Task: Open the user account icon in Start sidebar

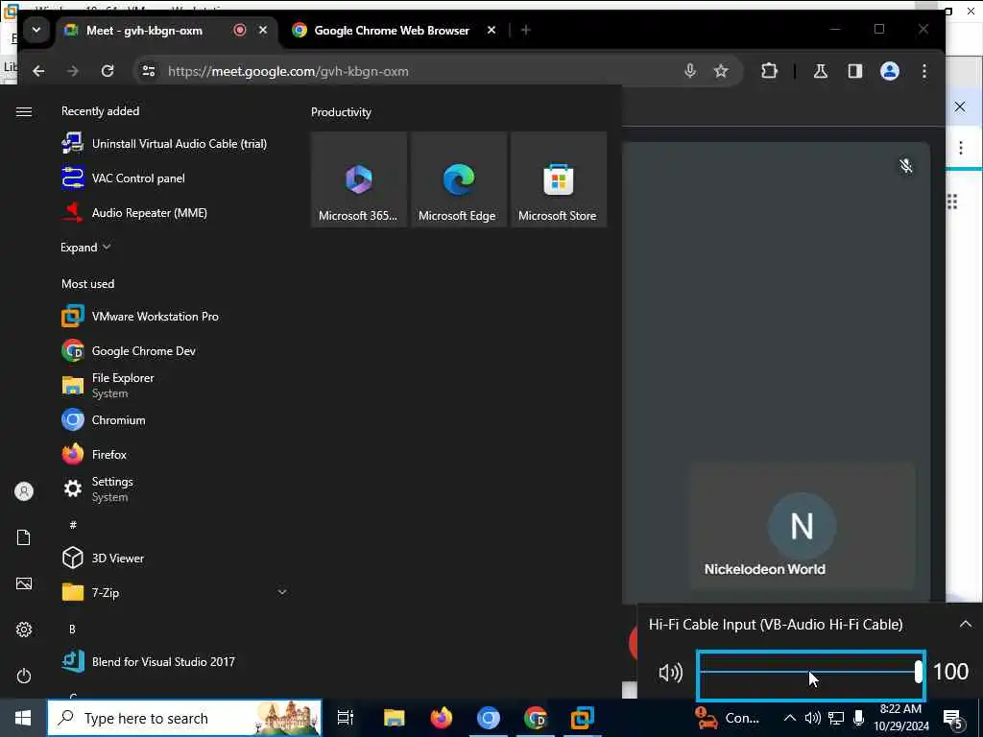Action: (24, 491)
